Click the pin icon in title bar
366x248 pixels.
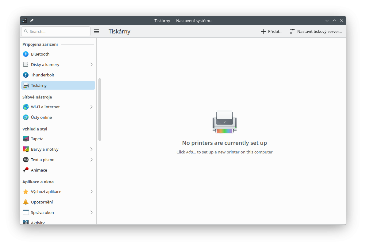[32, 21]
